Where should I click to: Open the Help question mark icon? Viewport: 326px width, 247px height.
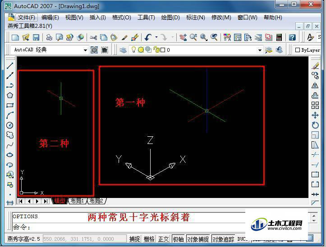292,37
